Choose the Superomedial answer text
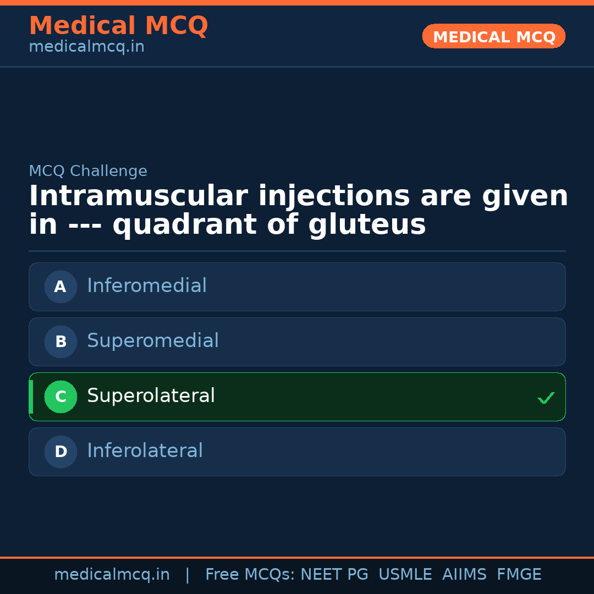Viewport: 594px width, 594px height. 153,341
